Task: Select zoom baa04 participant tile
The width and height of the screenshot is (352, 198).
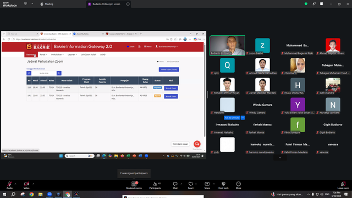Action: pyautogui.click(x=262, y=45)
